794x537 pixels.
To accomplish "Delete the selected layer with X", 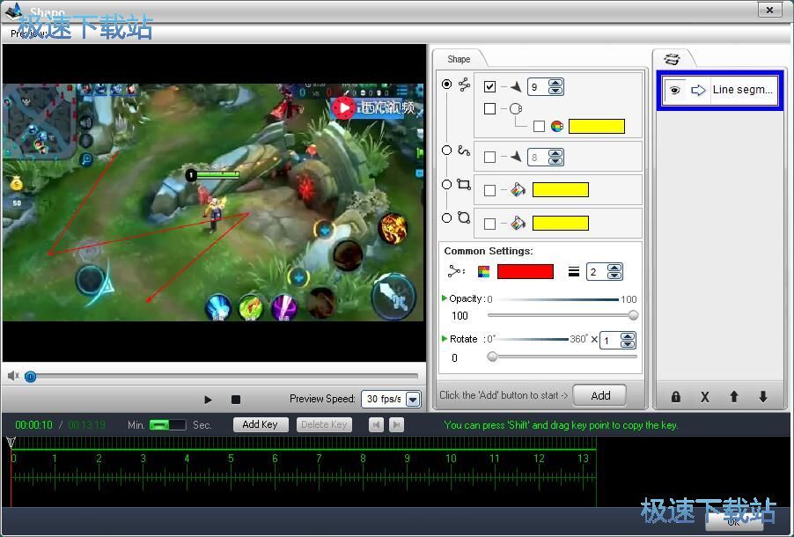I will pyautogui.click(x=704, y=397).
